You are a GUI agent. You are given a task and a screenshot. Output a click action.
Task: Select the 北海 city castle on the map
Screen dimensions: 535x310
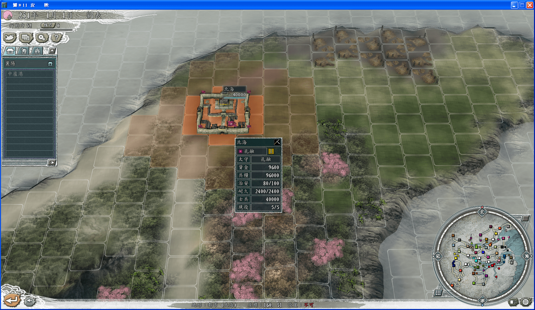(223, 114)
